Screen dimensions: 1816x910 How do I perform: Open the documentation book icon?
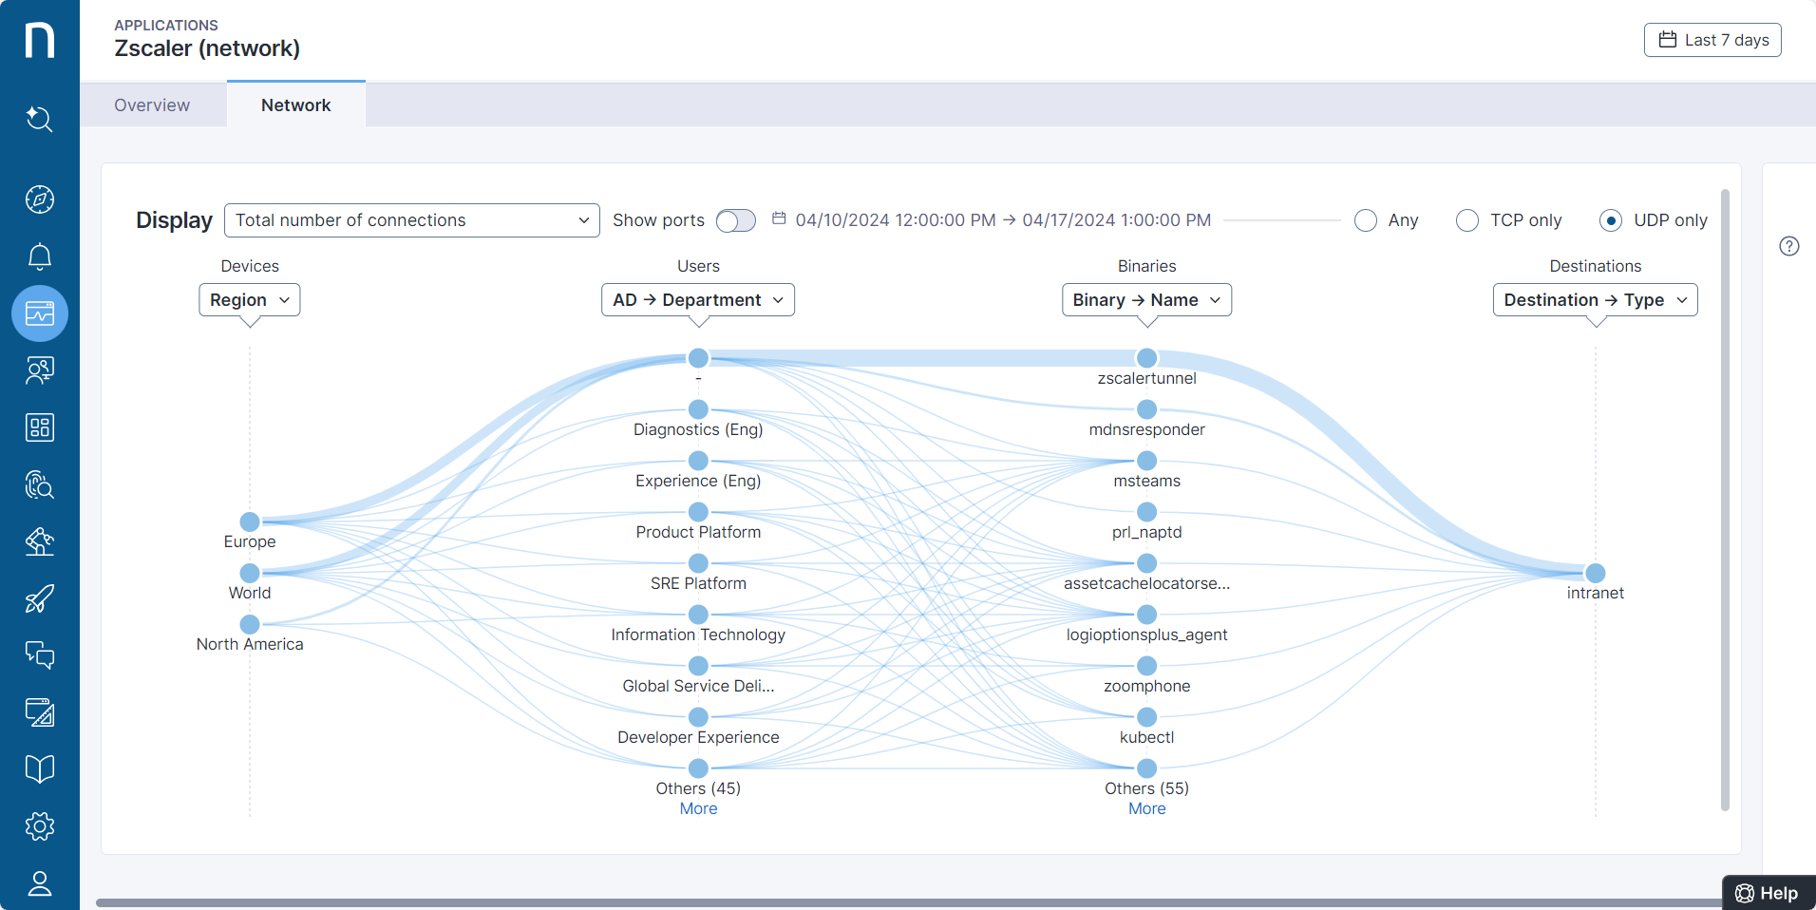coord(39,768)
